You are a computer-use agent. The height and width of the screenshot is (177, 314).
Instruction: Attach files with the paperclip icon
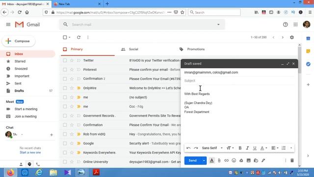tap(219, 160)
